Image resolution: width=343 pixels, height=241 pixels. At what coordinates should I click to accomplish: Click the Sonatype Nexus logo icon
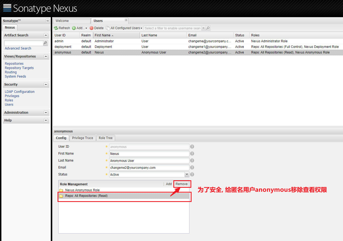(x=7, y=8)
